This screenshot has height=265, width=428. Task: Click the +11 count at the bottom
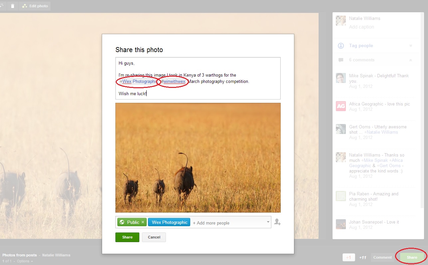point(363,257)
